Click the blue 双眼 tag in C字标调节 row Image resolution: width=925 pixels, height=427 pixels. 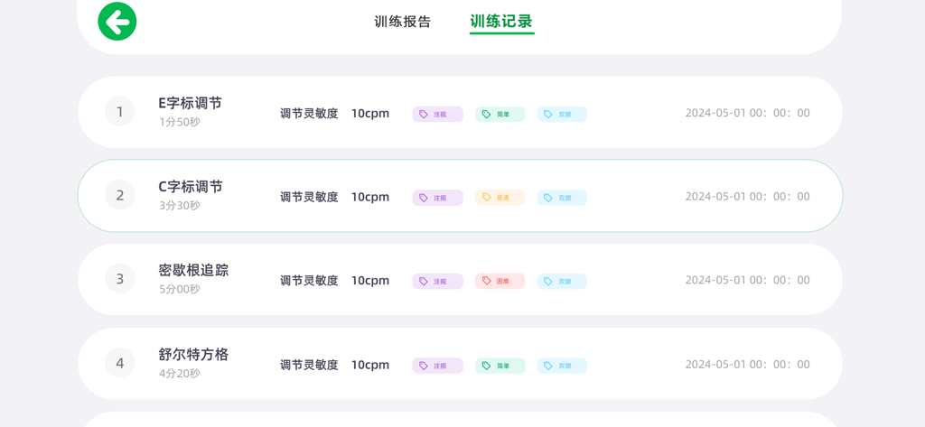tap(562, 198)
